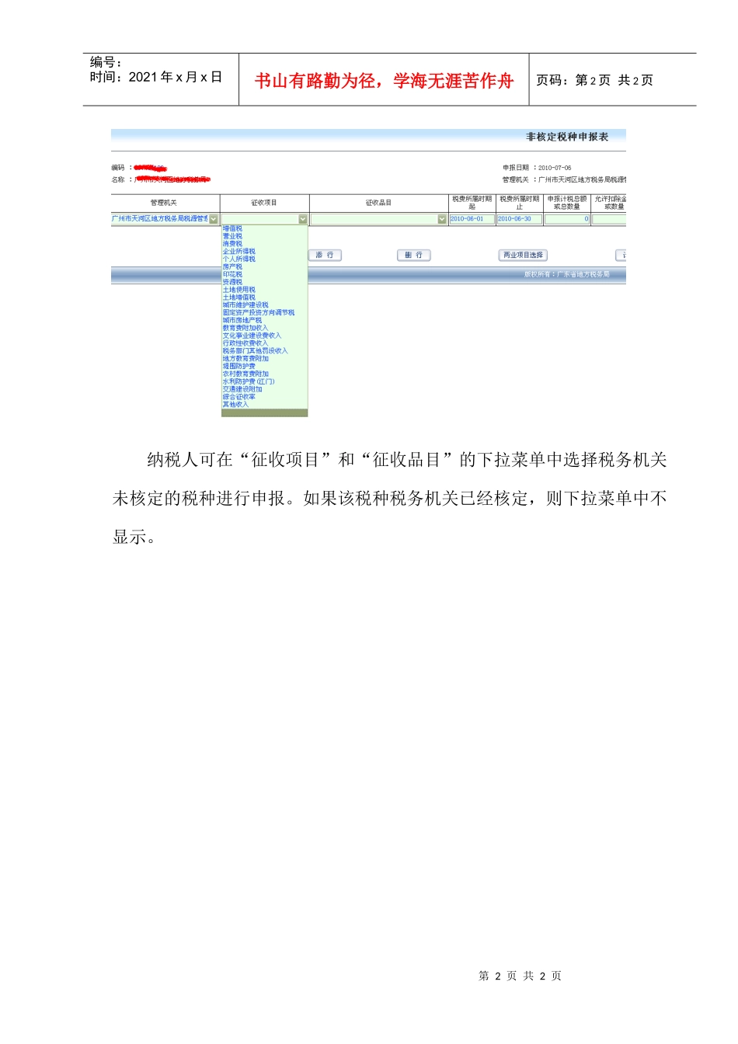Select 土地使用税 option
This screenshot has height=1044, width=738.
(x=238, y=290)
